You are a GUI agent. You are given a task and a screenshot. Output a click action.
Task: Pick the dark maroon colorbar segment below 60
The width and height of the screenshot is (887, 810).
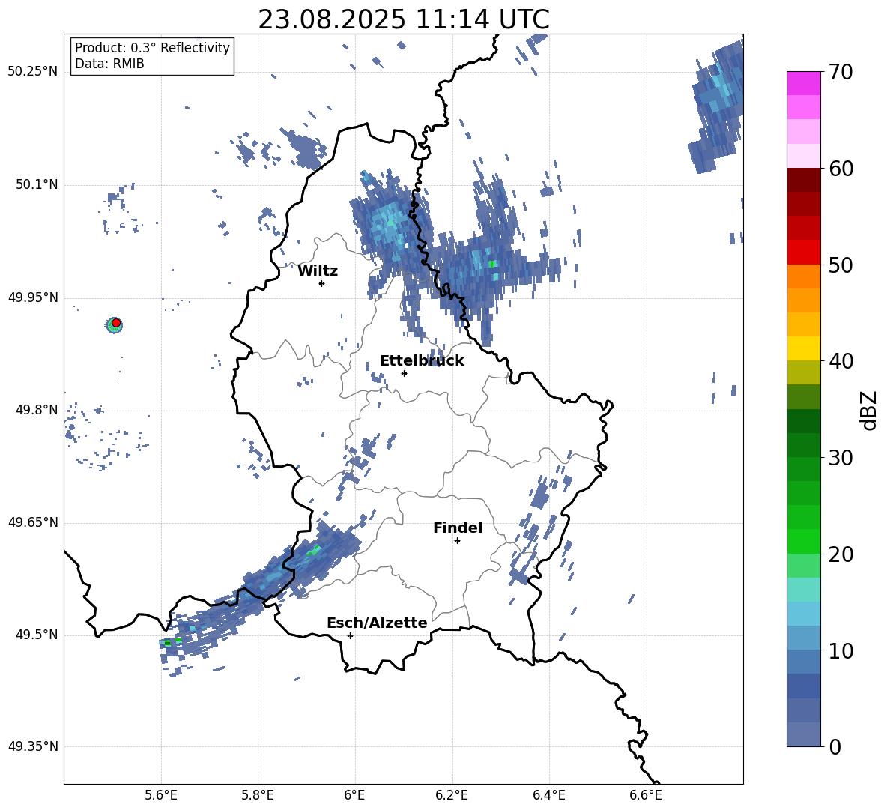pyautogui.click(x=804, y=180)
